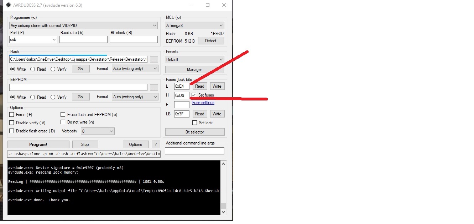Click the console output scrollbar down arrow
This screenshot has width=474, height=224.
(x=224, y=212)
